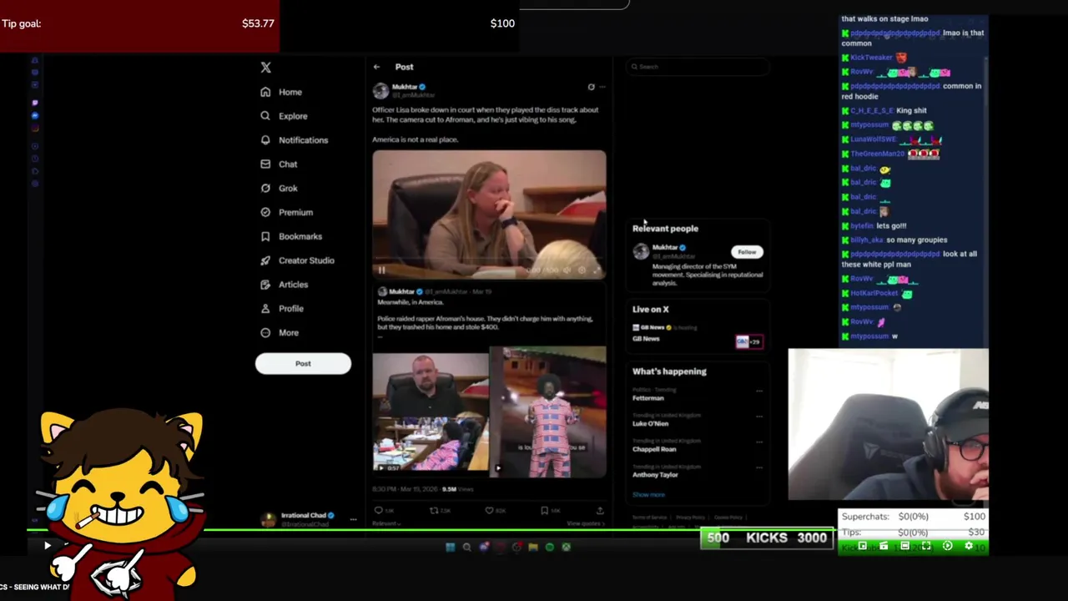Open Grok from the sidebar
This screenshot has width=1068, height=601.
point(279,189)
